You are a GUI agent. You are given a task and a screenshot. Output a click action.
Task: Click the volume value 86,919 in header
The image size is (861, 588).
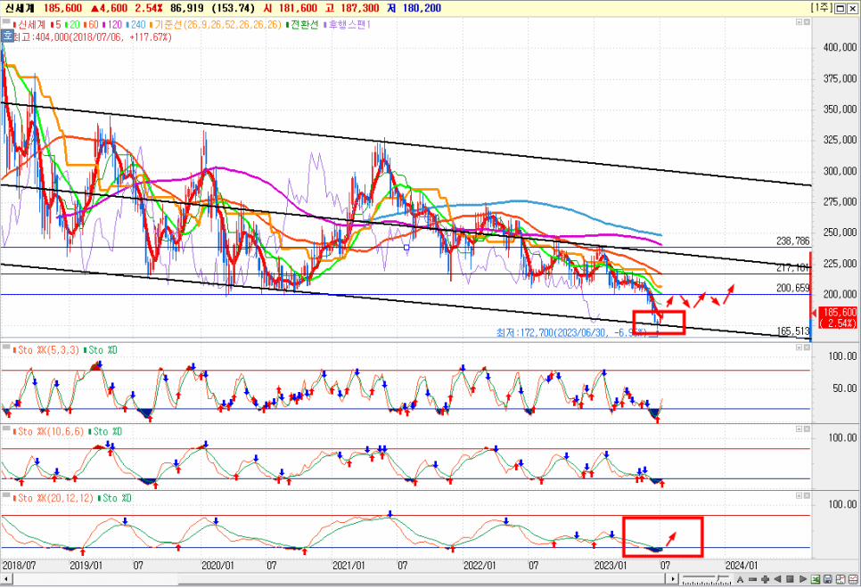click(x=186, y=8)
